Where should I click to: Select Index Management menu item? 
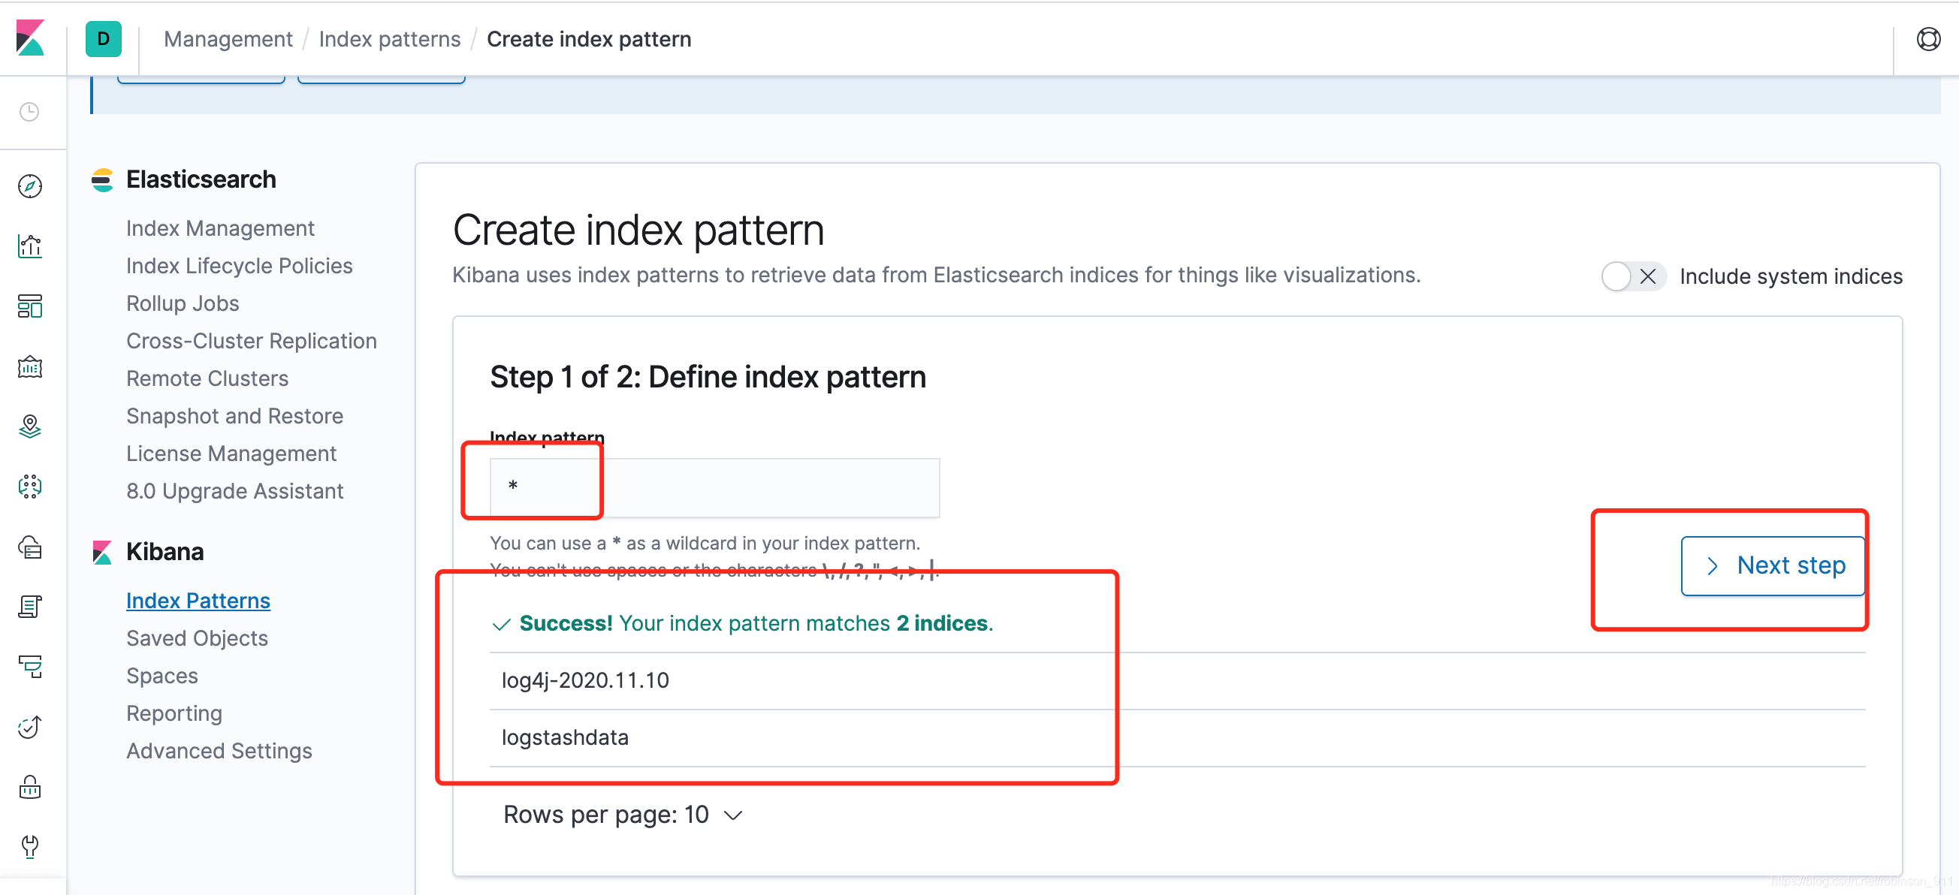coord(220,228)
